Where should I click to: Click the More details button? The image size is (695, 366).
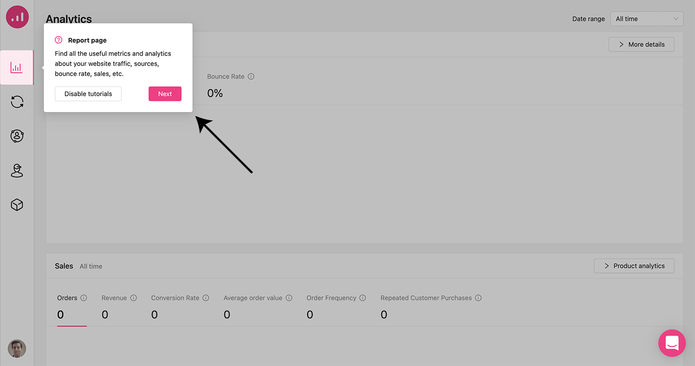point(641,44)
